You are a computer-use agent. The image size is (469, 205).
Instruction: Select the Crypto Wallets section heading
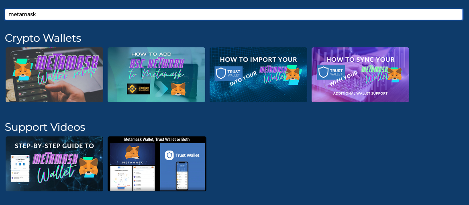click(x=43, y=38)
